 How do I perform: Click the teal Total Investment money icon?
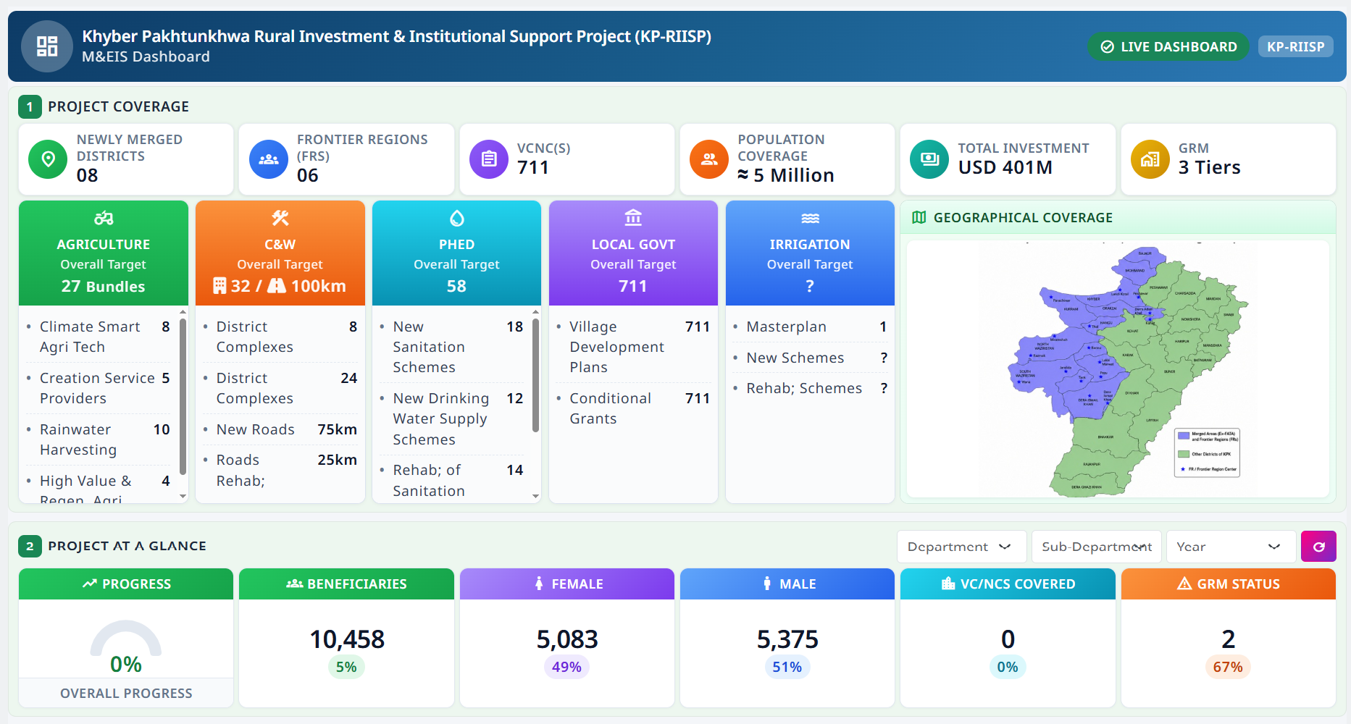click(929, 159)
